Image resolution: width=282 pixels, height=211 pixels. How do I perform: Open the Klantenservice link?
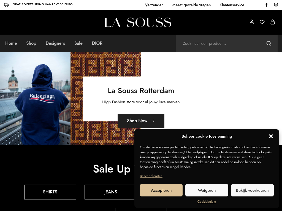pyautogui.click(x=232, y=5)
